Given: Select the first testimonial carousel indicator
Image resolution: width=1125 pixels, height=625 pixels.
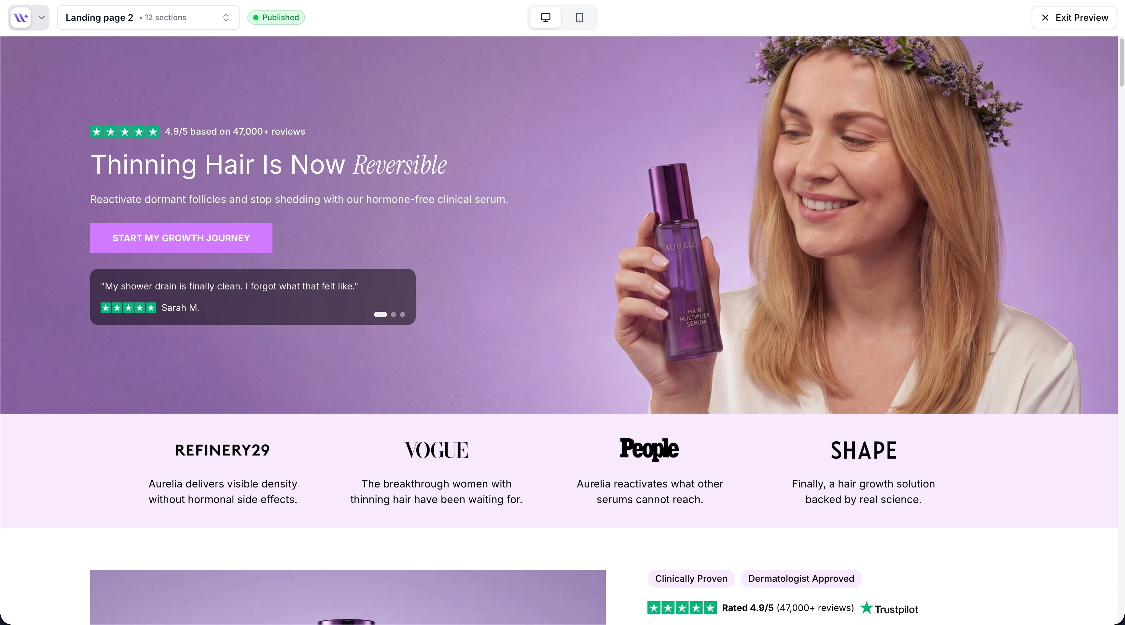Looking at the screenshot, I should tap(381, 314).
